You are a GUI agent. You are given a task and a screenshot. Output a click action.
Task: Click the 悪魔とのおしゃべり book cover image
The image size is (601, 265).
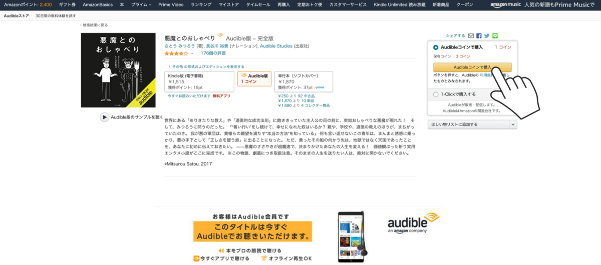pos(118,70)
